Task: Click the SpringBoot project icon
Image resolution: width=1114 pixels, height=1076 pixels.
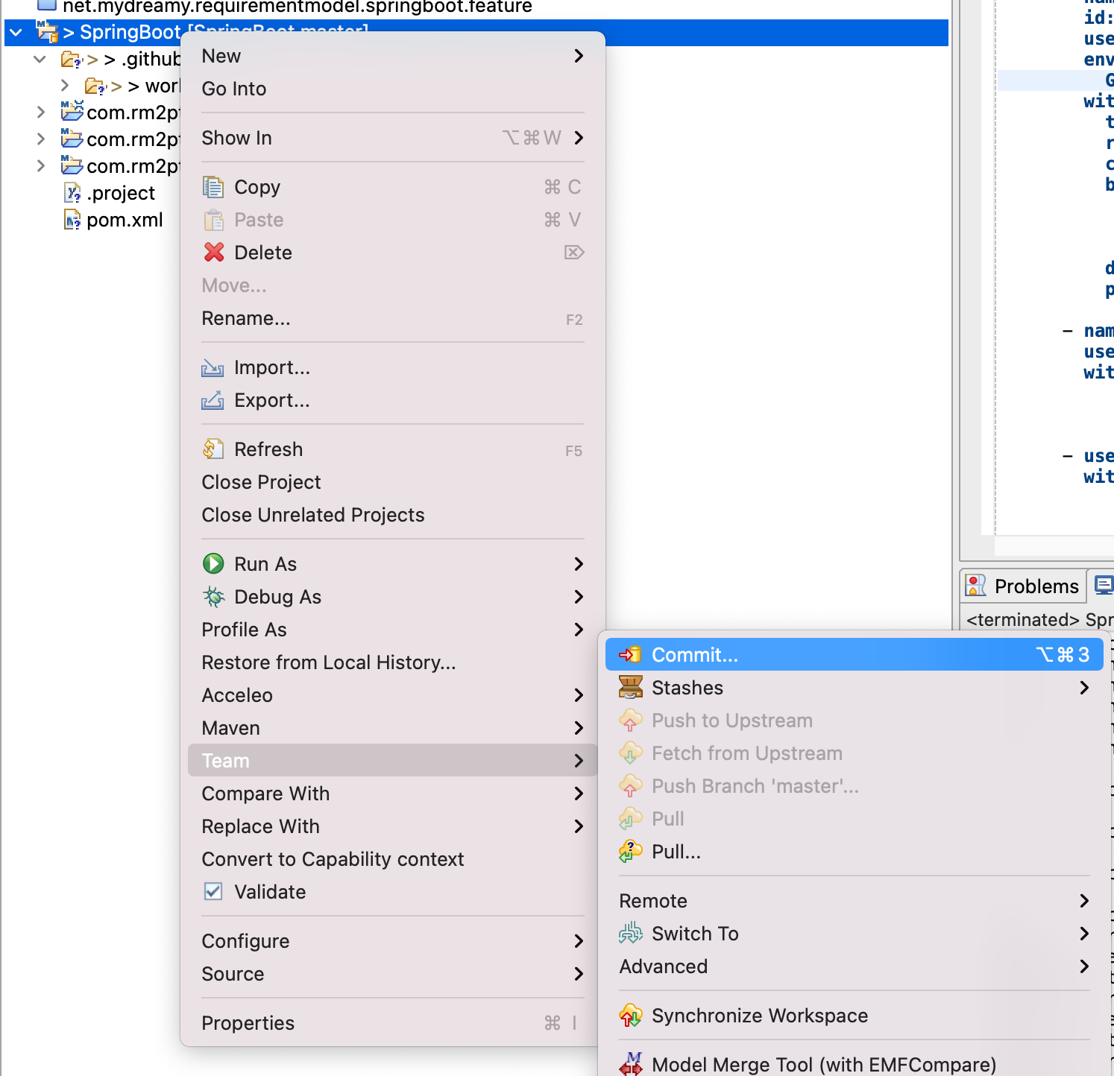Action: [x=47, y=32]
